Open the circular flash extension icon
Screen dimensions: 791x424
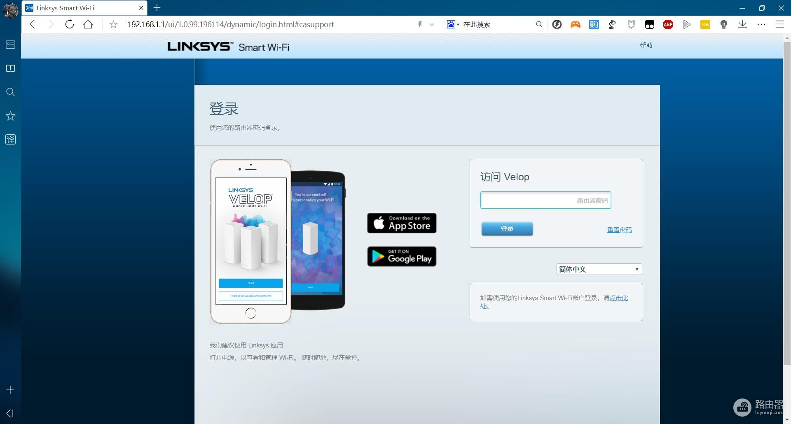point(557,24)
